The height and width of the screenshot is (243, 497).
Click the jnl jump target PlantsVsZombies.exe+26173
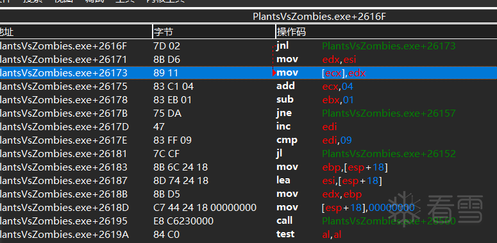389,46
